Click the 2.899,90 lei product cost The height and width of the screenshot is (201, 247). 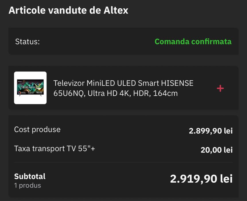pos(211,131)
